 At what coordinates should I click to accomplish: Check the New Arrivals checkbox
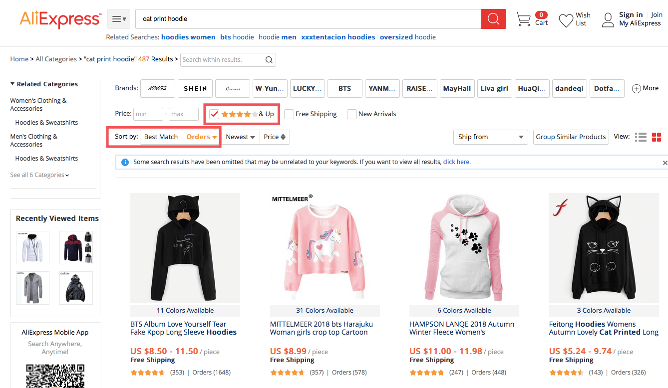351,114
